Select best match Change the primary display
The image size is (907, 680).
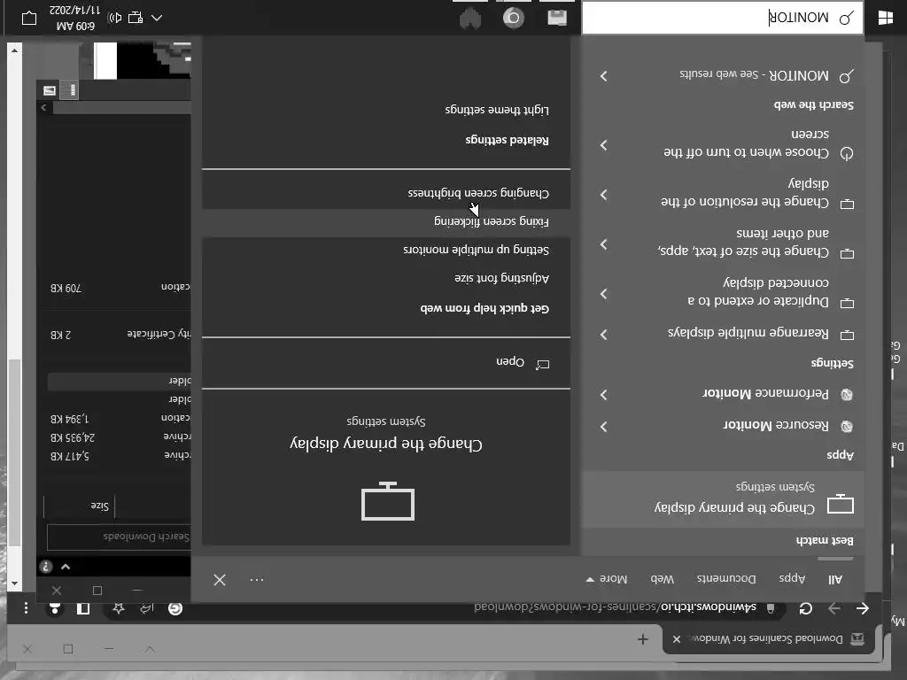tap(723, 499)
